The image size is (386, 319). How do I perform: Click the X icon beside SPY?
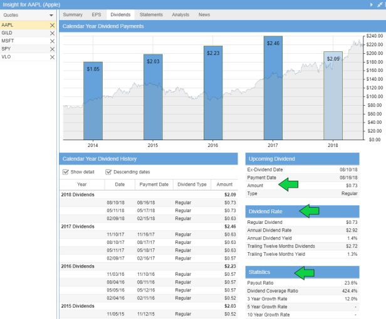coord(52,49)
